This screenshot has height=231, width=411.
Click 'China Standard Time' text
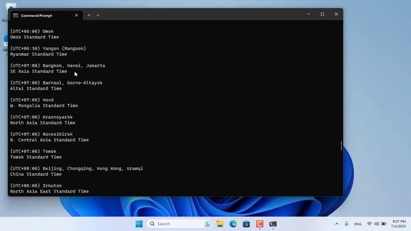[x=36, y=174]
